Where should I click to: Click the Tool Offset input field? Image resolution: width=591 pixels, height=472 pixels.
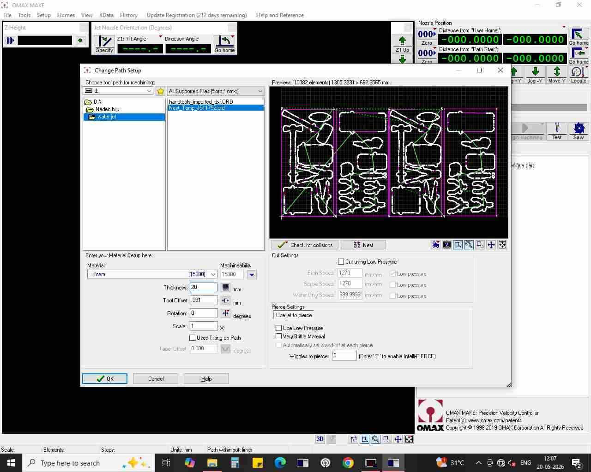point(204,300)
